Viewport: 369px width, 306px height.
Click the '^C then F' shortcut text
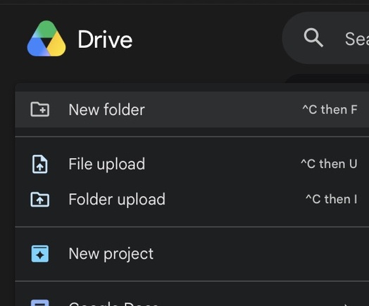[x=330, y=109]
